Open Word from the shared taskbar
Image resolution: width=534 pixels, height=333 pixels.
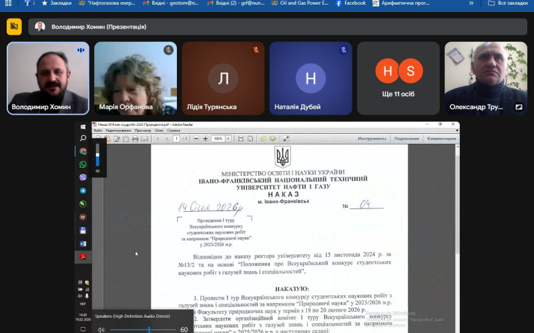click(x=83, y=244)
